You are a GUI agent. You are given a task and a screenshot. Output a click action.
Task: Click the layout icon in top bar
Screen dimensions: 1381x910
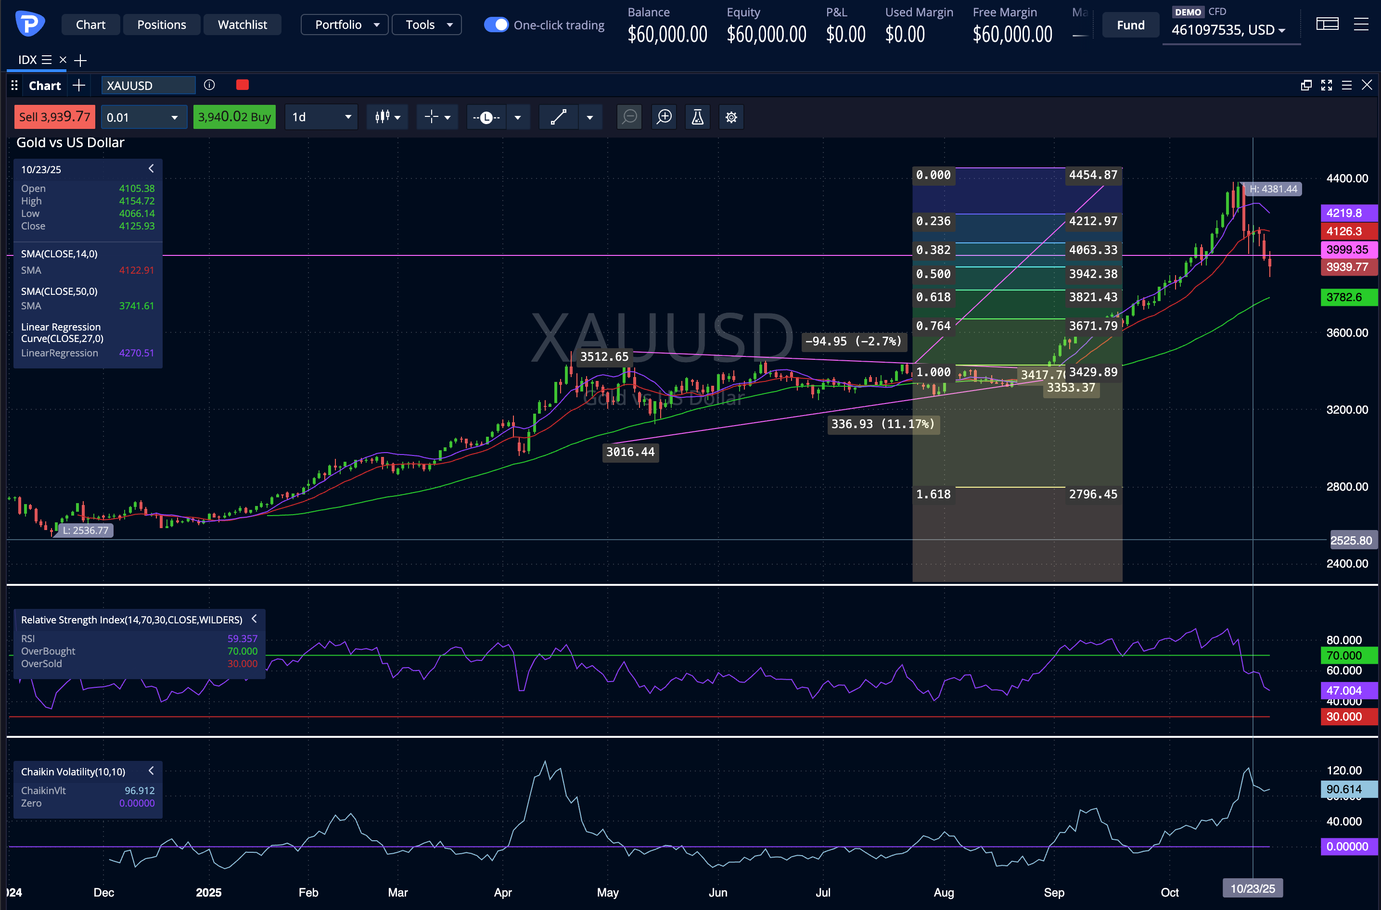coord(1328,25)
